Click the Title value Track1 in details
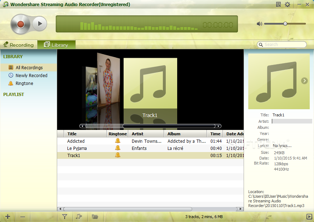The height and width of the screenshot is (222, 314). [278, 115]
